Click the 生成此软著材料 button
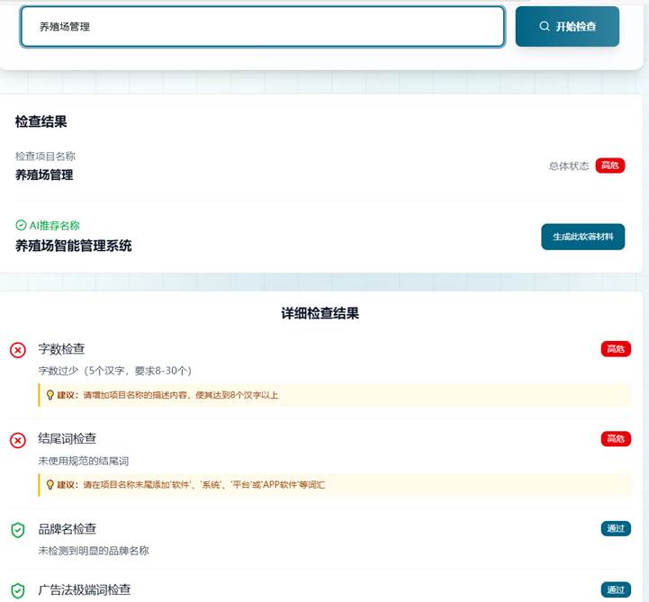Screen dimensions: 649x602 pos(582,237)
